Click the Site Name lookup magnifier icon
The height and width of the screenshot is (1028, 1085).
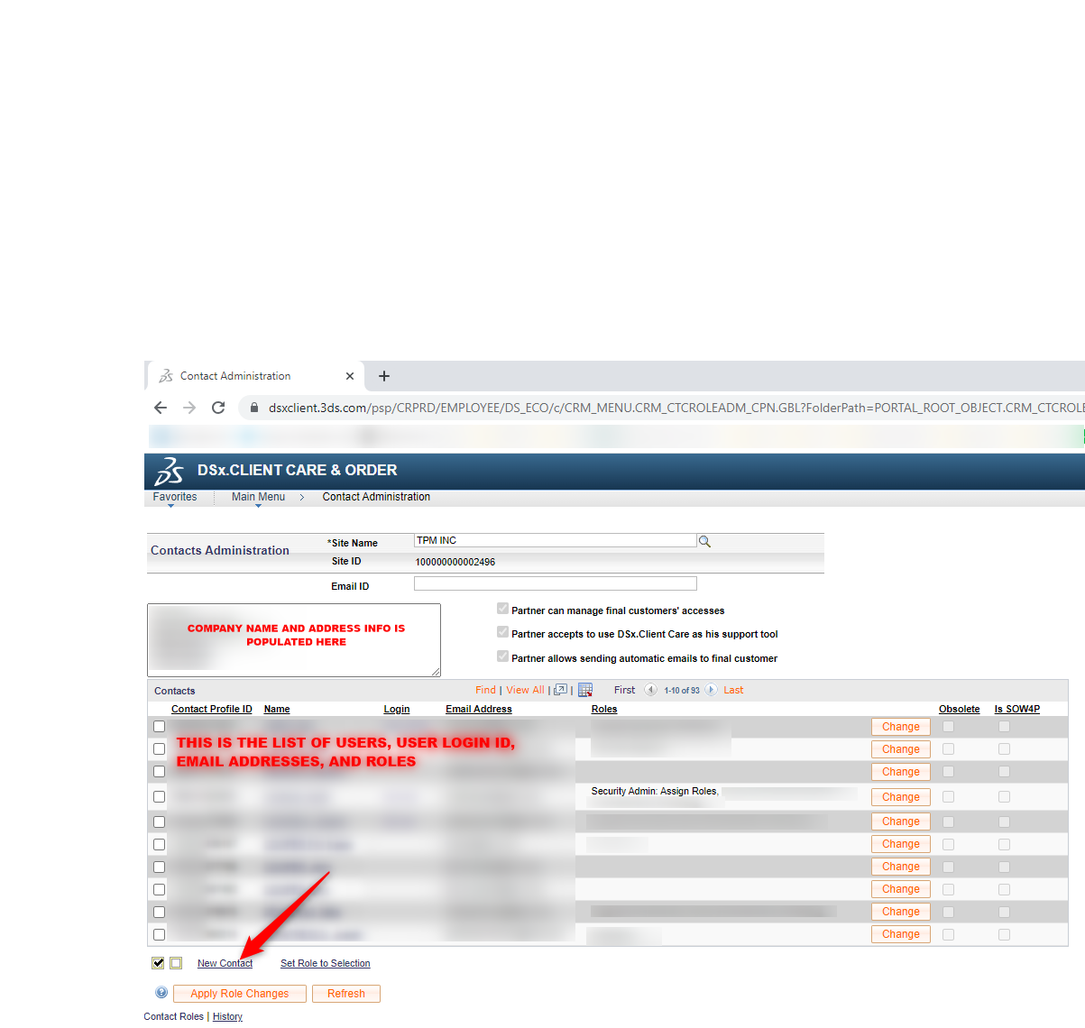(x=704, y=542)
